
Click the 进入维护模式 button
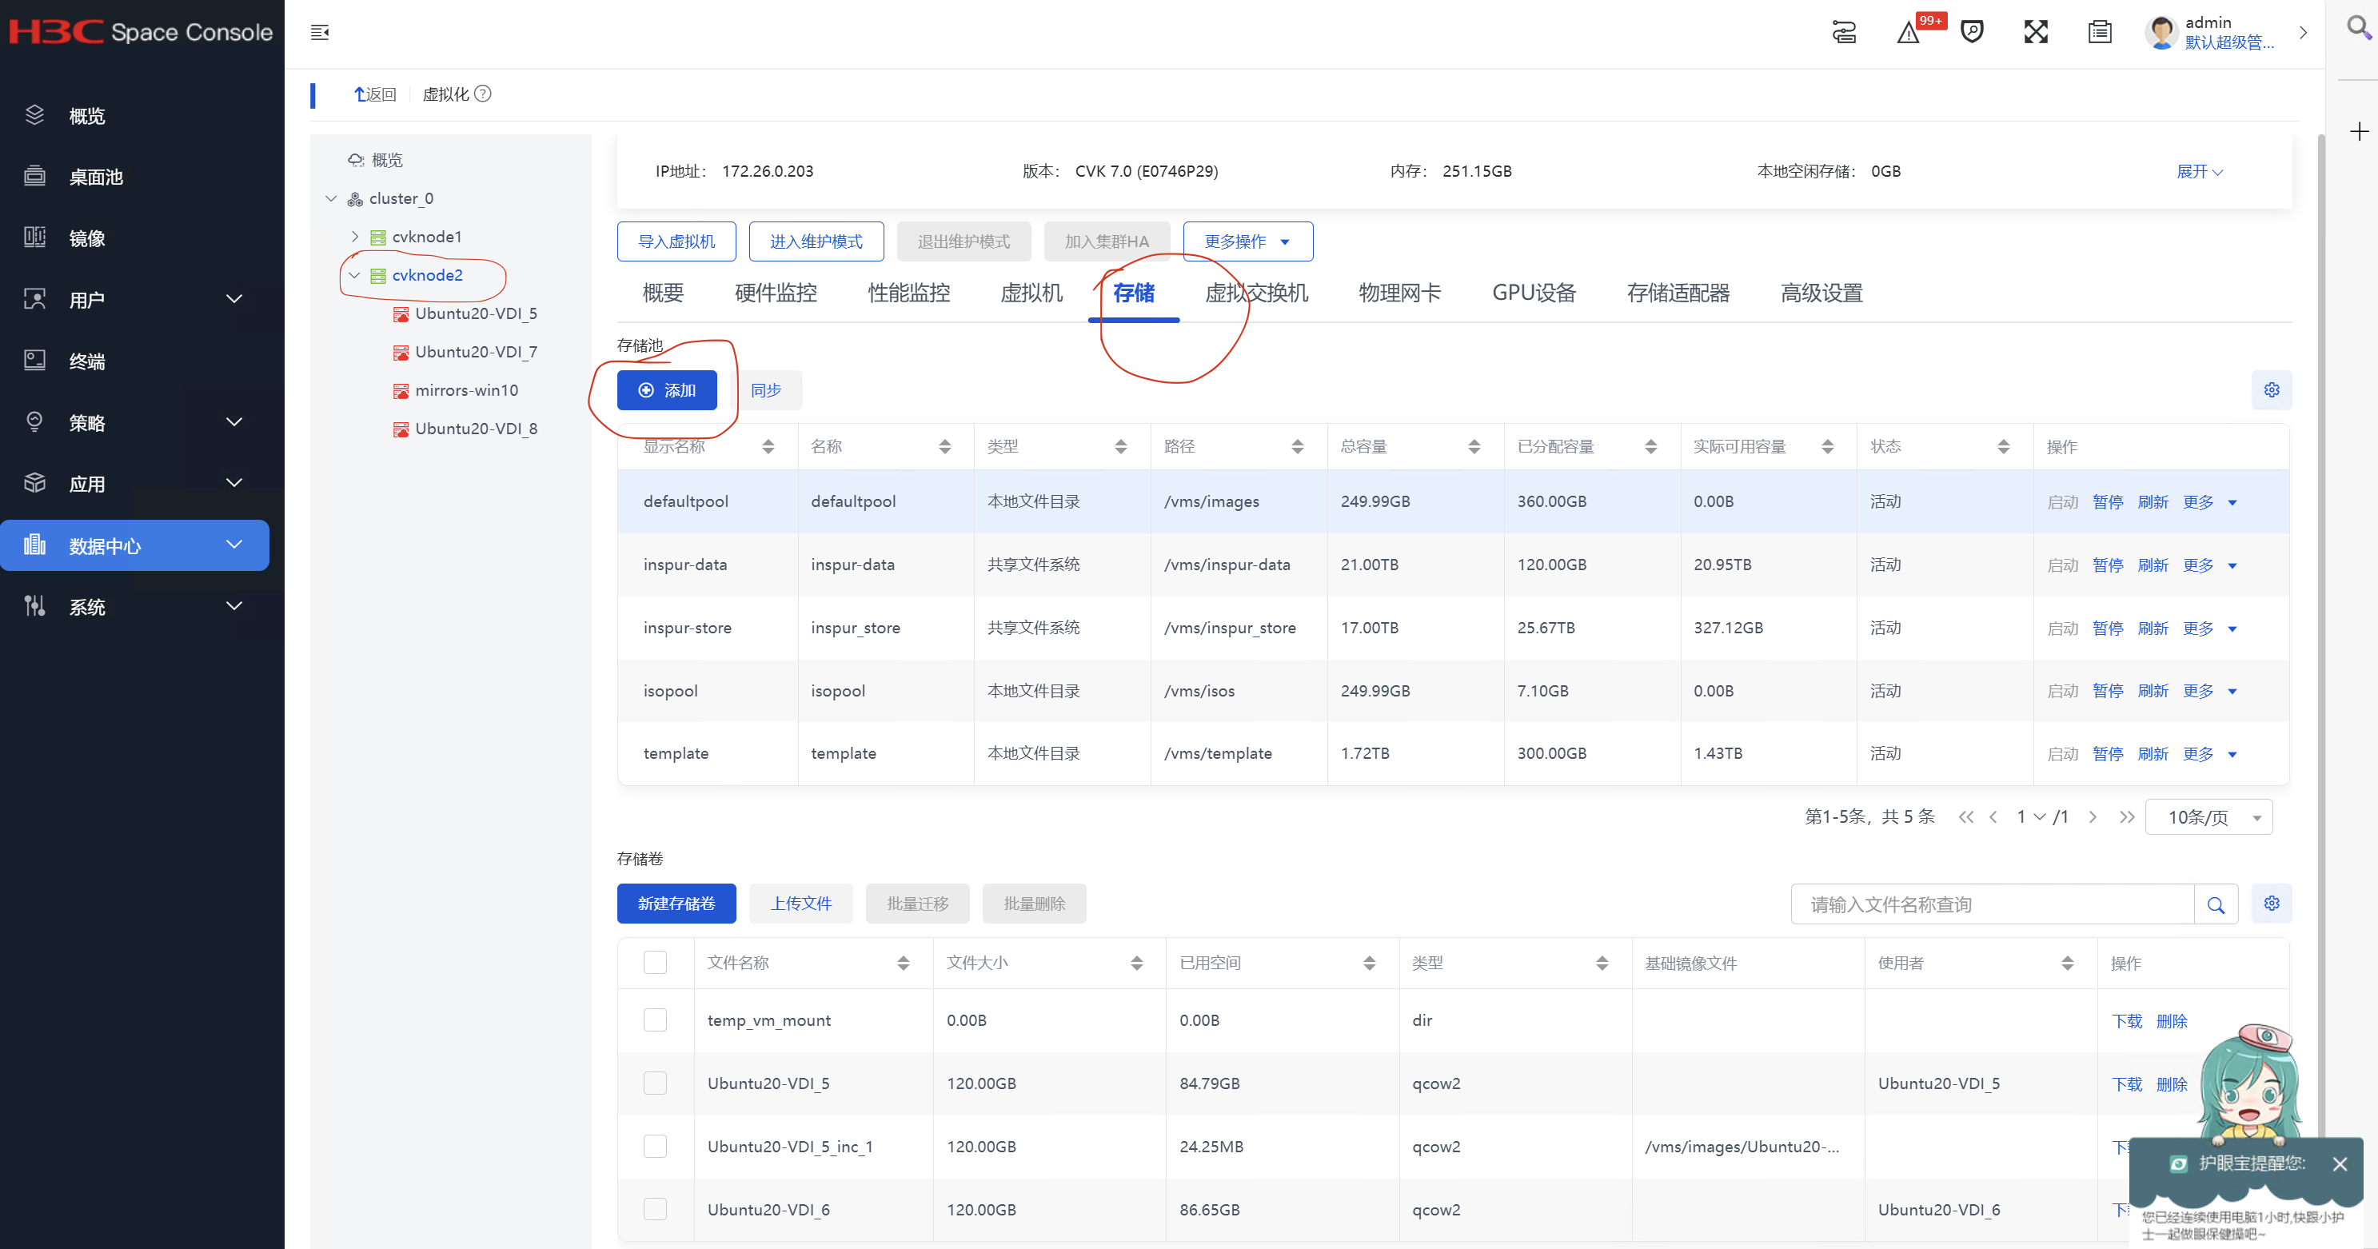(x=816, y=241)
